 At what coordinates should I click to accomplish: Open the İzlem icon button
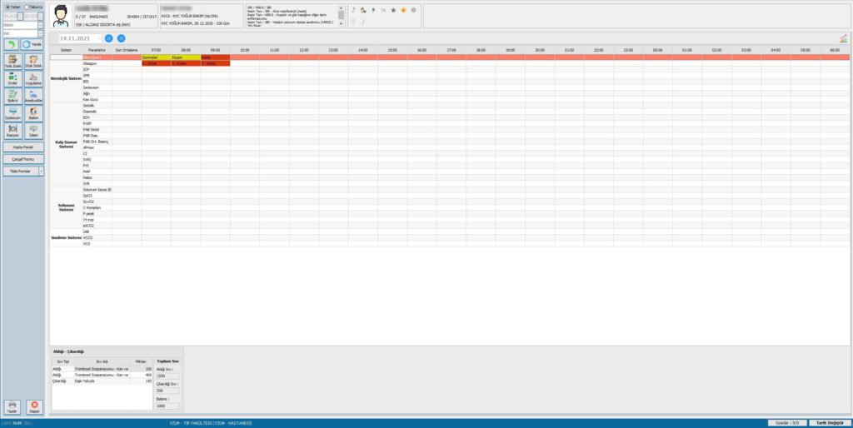pyautogui.click(x=33, y=131)
